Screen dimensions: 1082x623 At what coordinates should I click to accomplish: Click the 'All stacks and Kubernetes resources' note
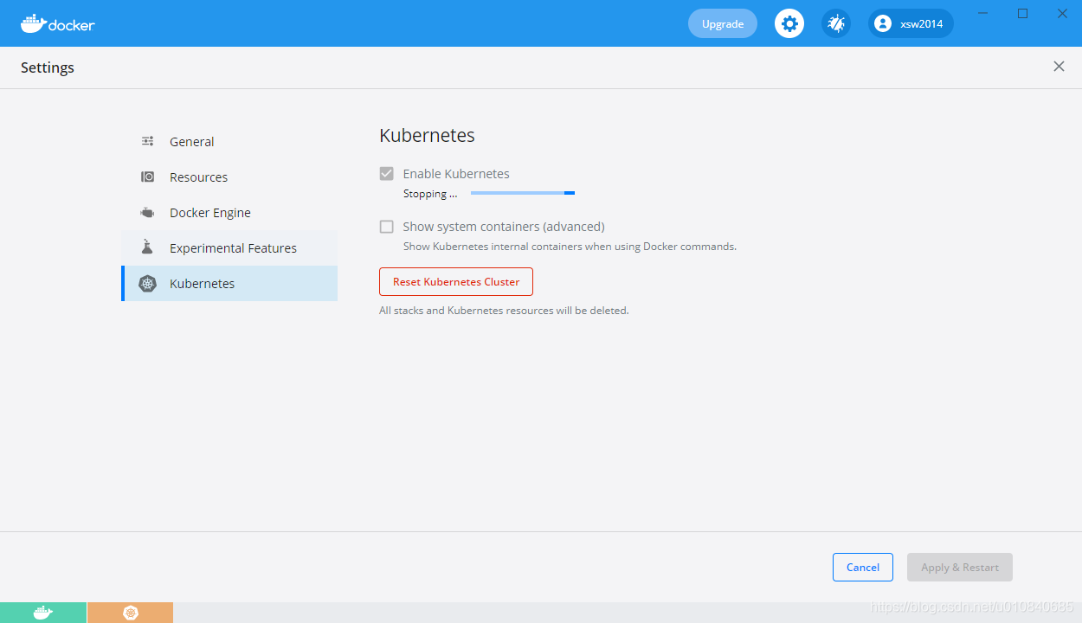point(504,310)
